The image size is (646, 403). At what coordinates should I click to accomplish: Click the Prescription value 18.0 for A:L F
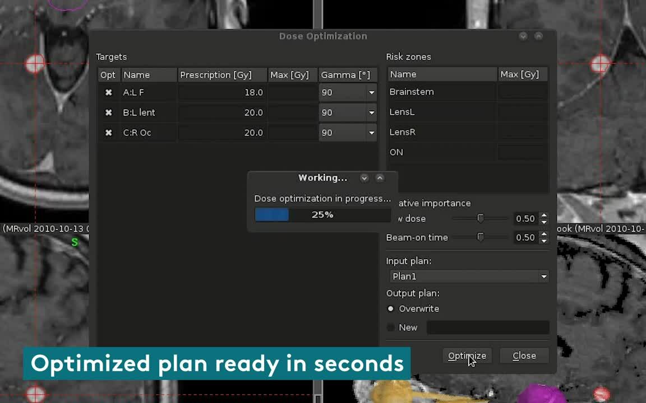pos(223,92)
